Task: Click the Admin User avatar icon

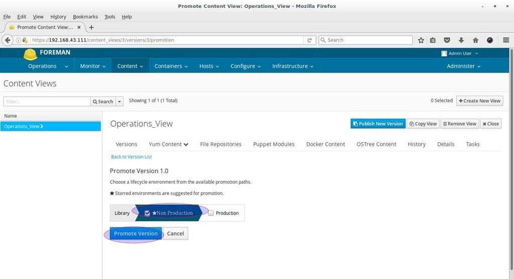Action: pos(444,53)
